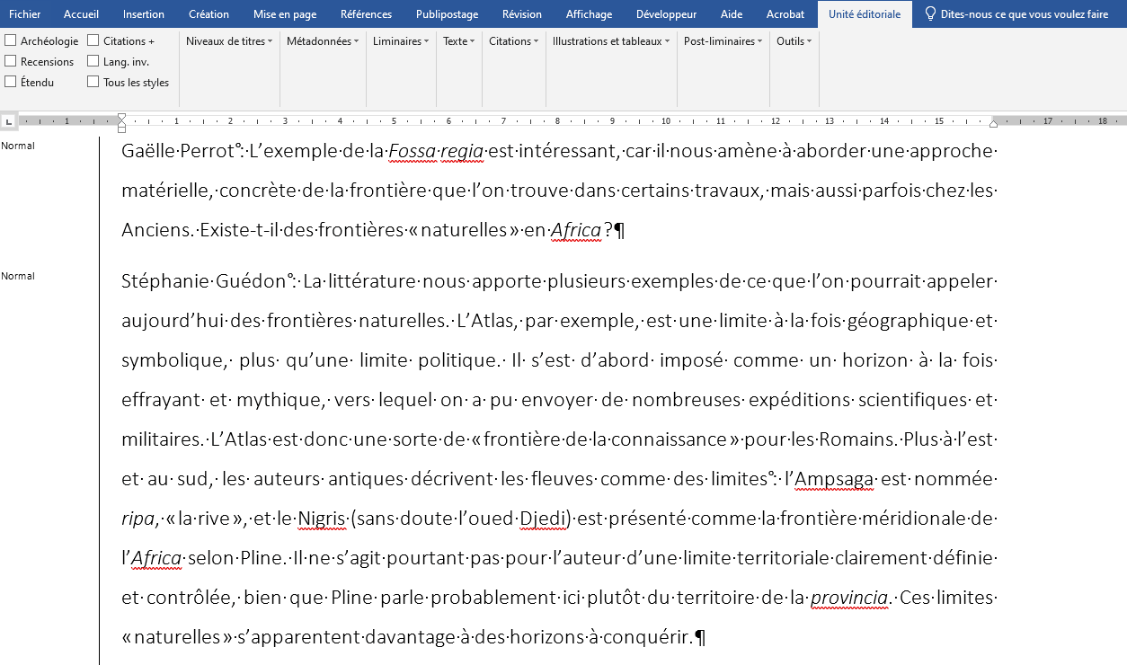Open the Publipostage tab
1127x665 pixels.
click(x=447, y=14)
